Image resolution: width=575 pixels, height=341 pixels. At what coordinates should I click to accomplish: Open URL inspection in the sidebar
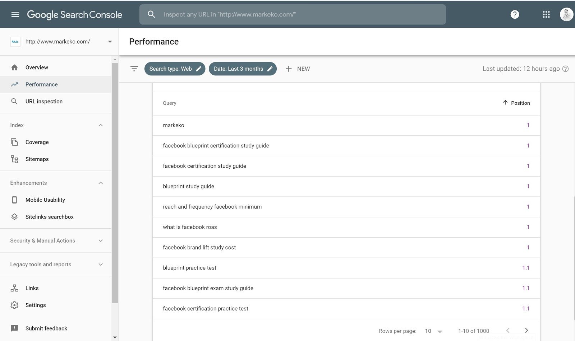56,101
